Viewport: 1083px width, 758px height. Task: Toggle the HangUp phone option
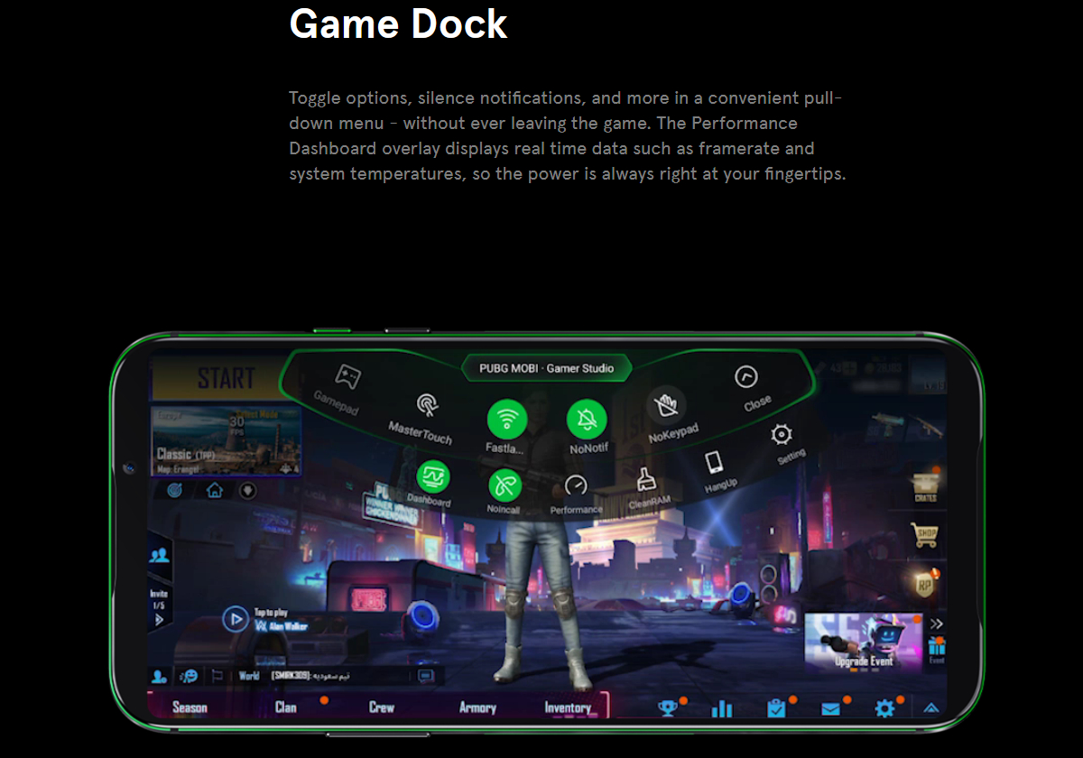714,463
